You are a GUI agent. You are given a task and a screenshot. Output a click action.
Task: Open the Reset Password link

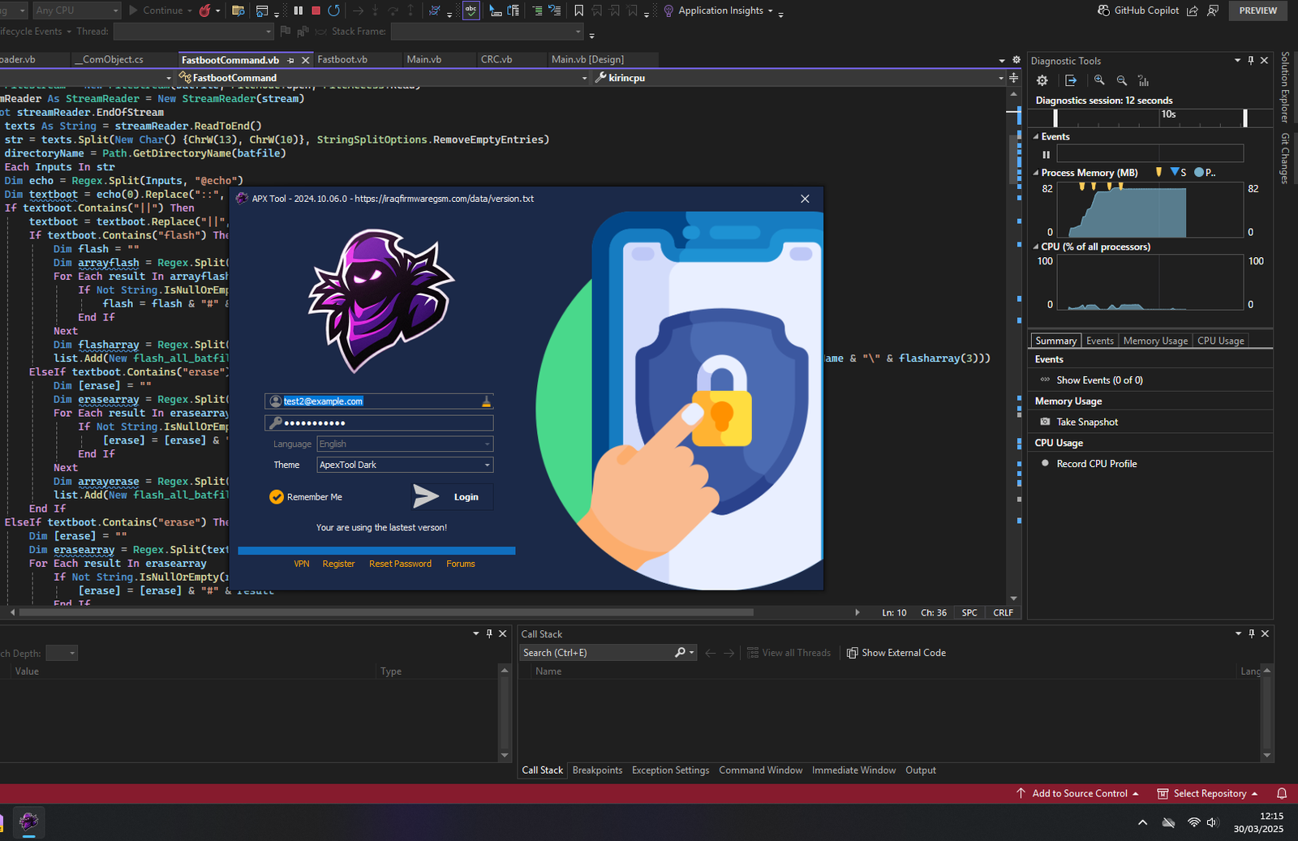pyautogui.click(x=400, y=564)
